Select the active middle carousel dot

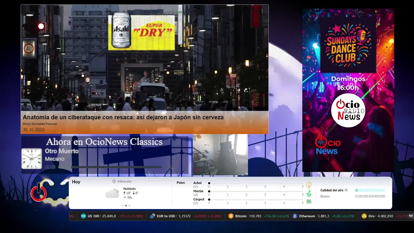click(x=126, y=205)
